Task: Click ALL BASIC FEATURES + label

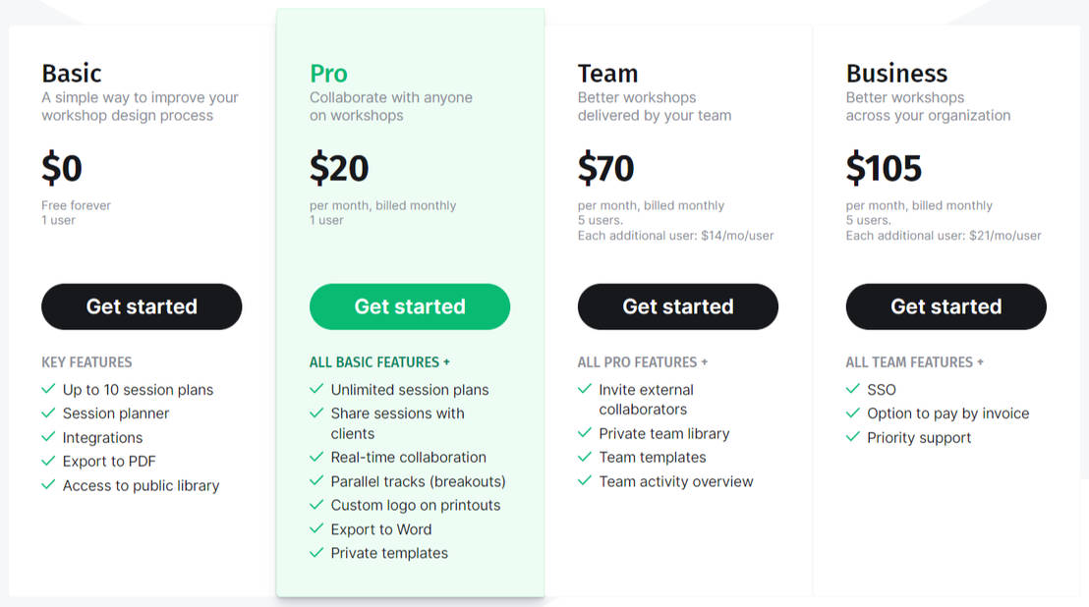Action: [x=379, y=361]
